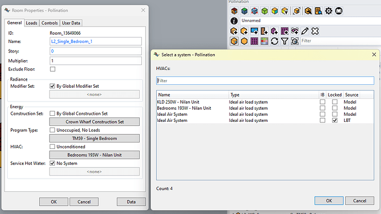
Task: Toggle the Exclude Floor checkbox
Action: click(x=52, y=69)
